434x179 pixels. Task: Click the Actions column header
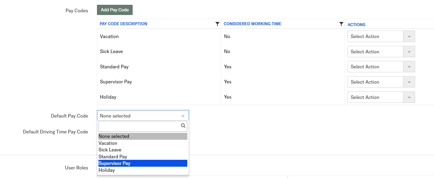click(x=356, y=25)
